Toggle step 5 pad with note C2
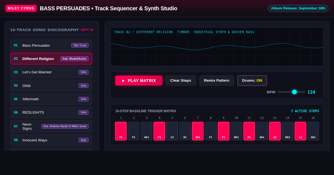The width and height of the screenshot is (334, 175). pyautogui.click(x=172, y=131)
